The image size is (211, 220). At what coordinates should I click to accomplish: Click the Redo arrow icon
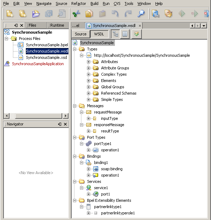pos(128,14)
